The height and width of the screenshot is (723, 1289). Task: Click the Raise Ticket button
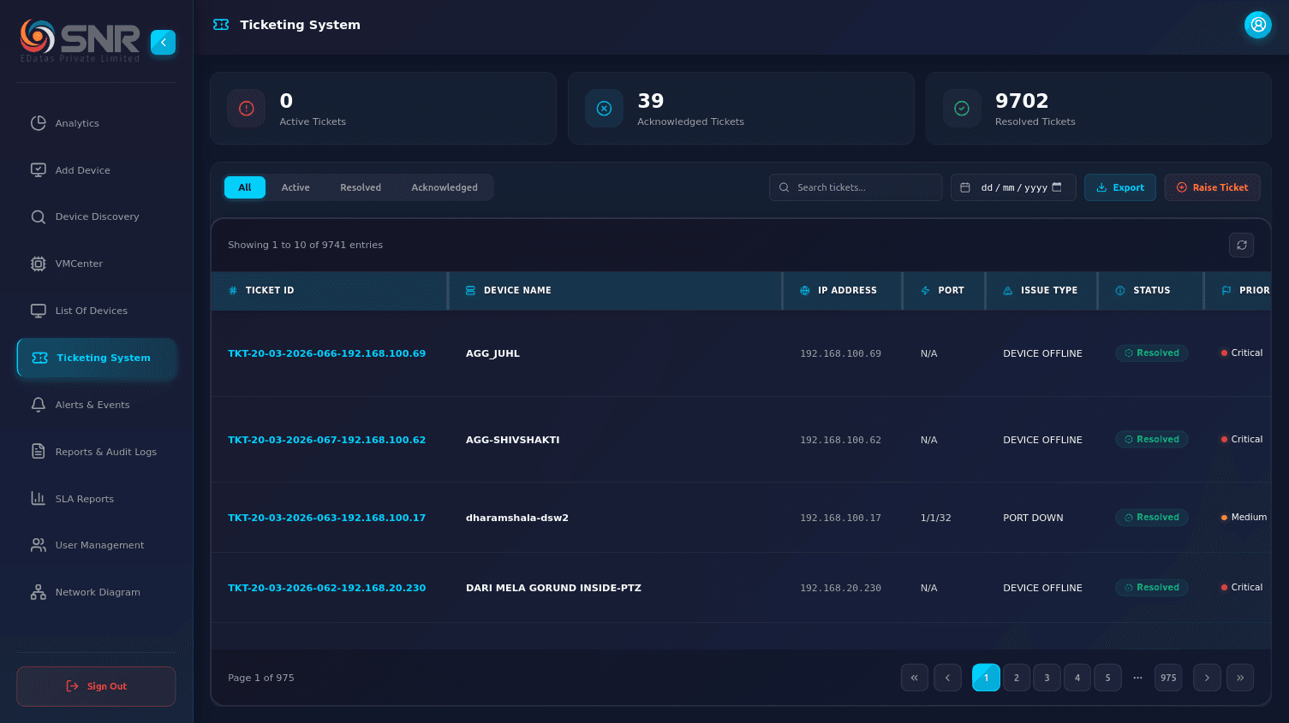click(x=1211, y=187)
